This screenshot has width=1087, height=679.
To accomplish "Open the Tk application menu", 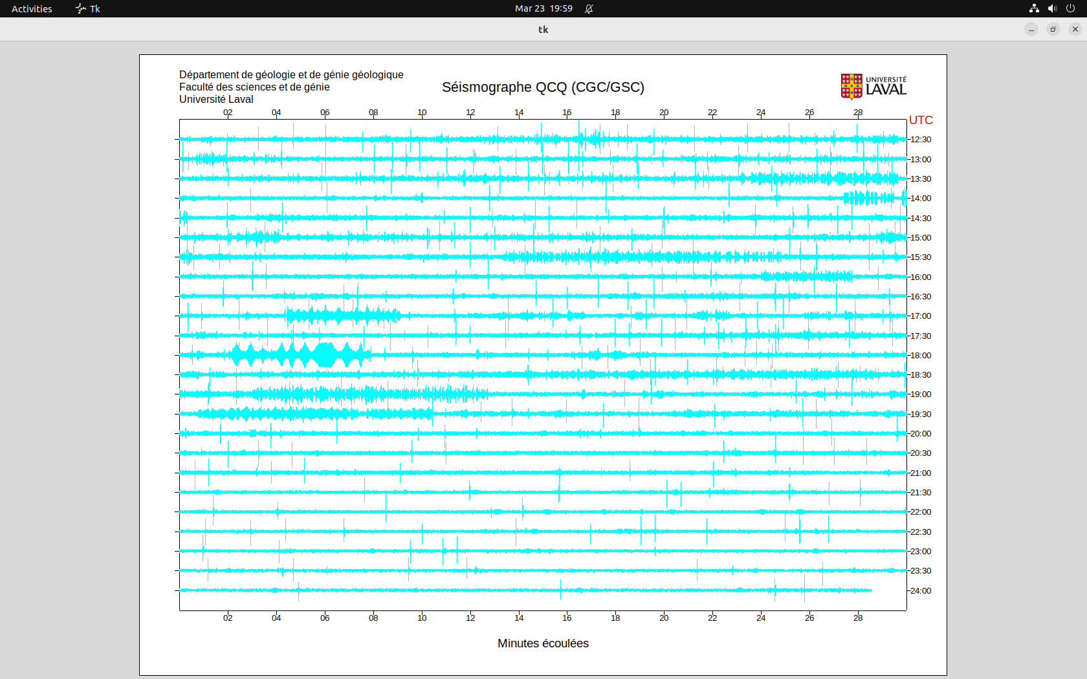I will [x=94, y=8].
